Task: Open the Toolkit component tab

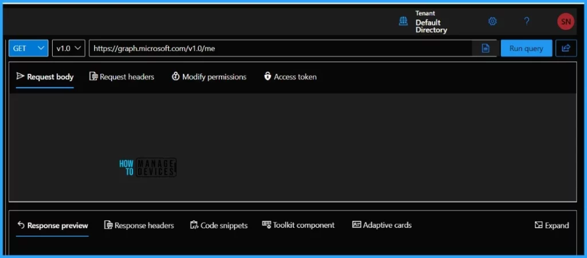Action: pyautogui.click(x=298, y=225)
